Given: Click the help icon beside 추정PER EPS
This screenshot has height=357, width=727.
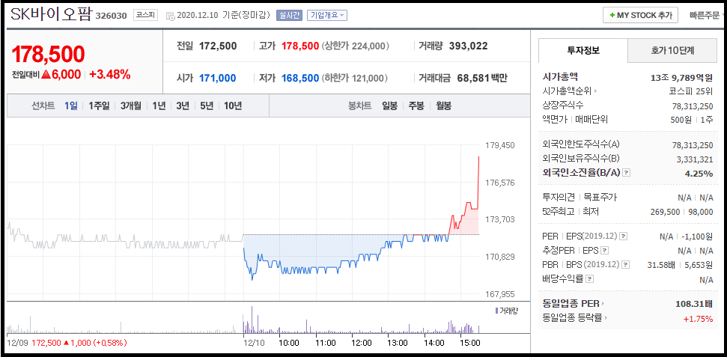Looking at the screenshot, I should pyautogui.click(x=604, y=251).
